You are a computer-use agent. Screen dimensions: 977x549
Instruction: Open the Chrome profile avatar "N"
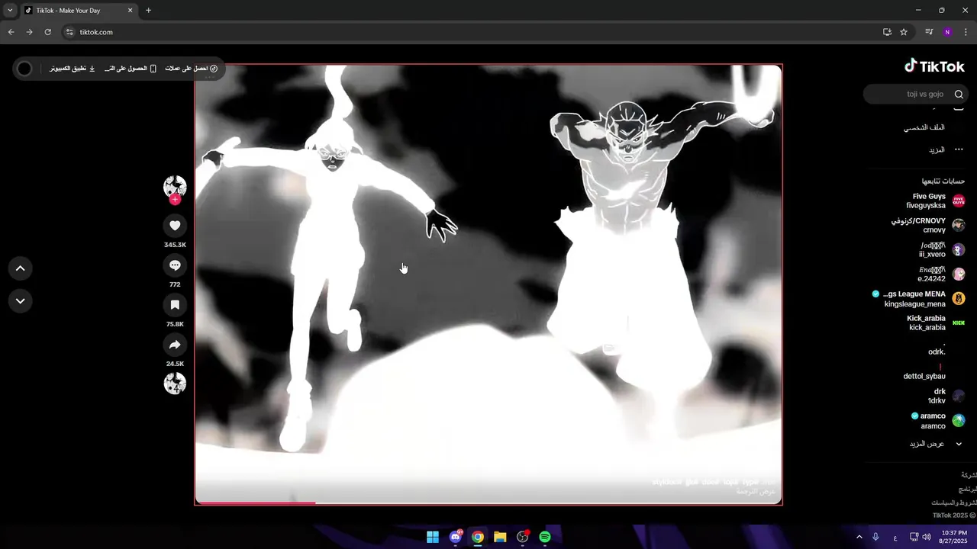tap(947, 32)
